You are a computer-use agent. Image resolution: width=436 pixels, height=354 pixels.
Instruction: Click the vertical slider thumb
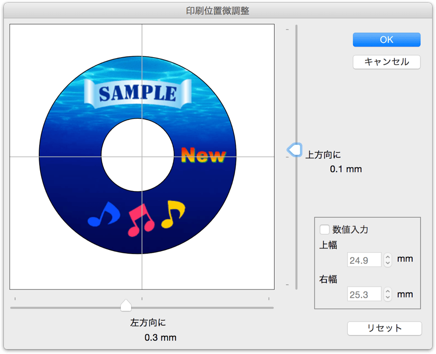(x=295, y=150)
